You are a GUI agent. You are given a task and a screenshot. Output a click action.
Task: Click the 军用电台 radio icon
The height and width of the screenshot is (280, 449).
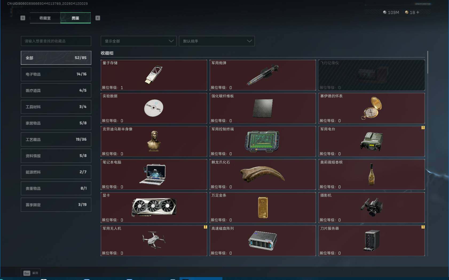[x=372, y=141]
